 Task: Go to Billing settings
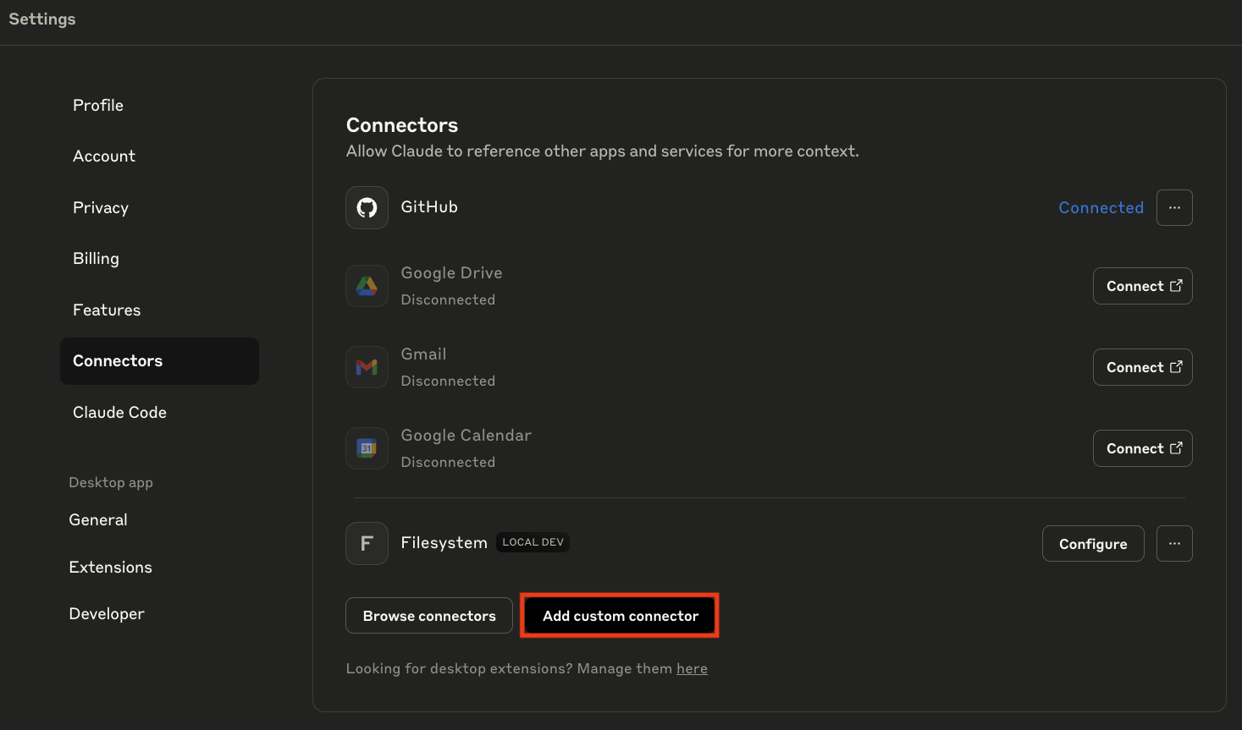[x=96, y=259]
